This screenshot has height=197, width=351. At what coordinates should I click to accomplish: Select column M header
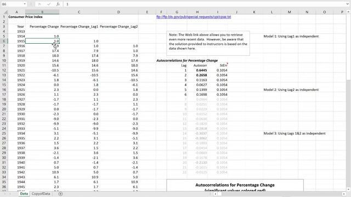pos(289,12)
